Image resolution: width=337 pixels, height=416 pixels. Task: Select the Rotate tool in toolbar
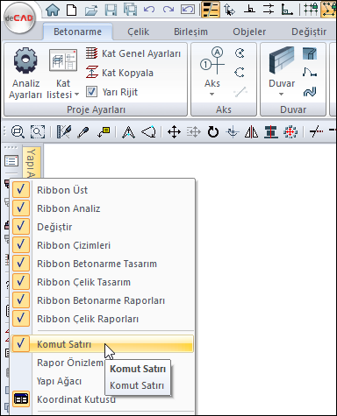click(213, 132)
